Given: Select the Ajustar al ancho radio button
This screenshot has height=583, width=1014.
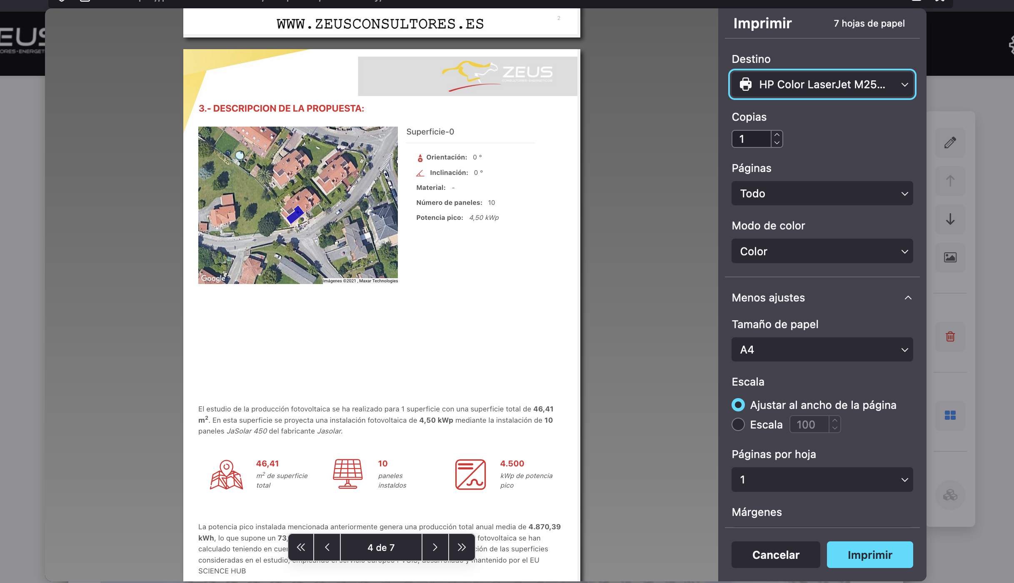Looking at the screenshot, I should (738, 404).
